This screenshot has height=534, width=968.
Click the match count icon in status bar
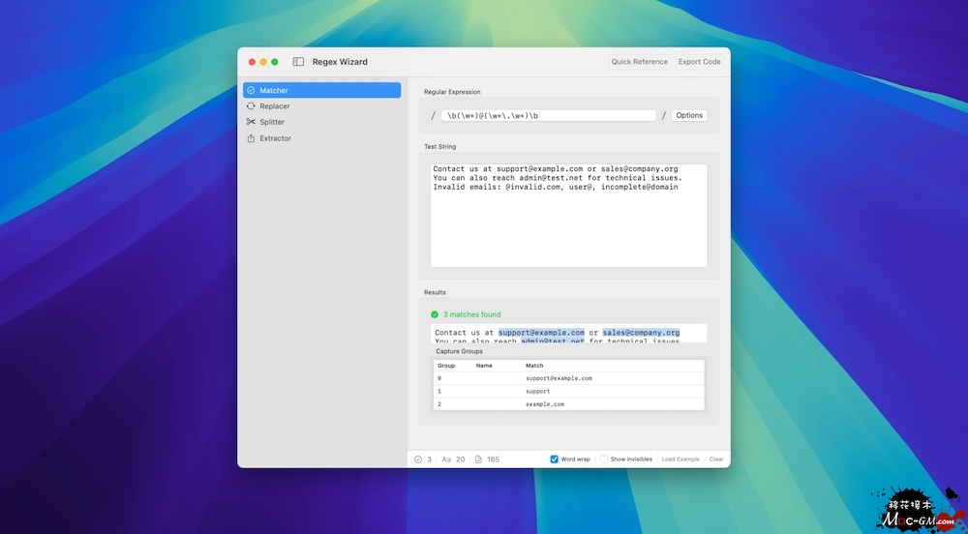pyautogui.click(x=418, y=460)
